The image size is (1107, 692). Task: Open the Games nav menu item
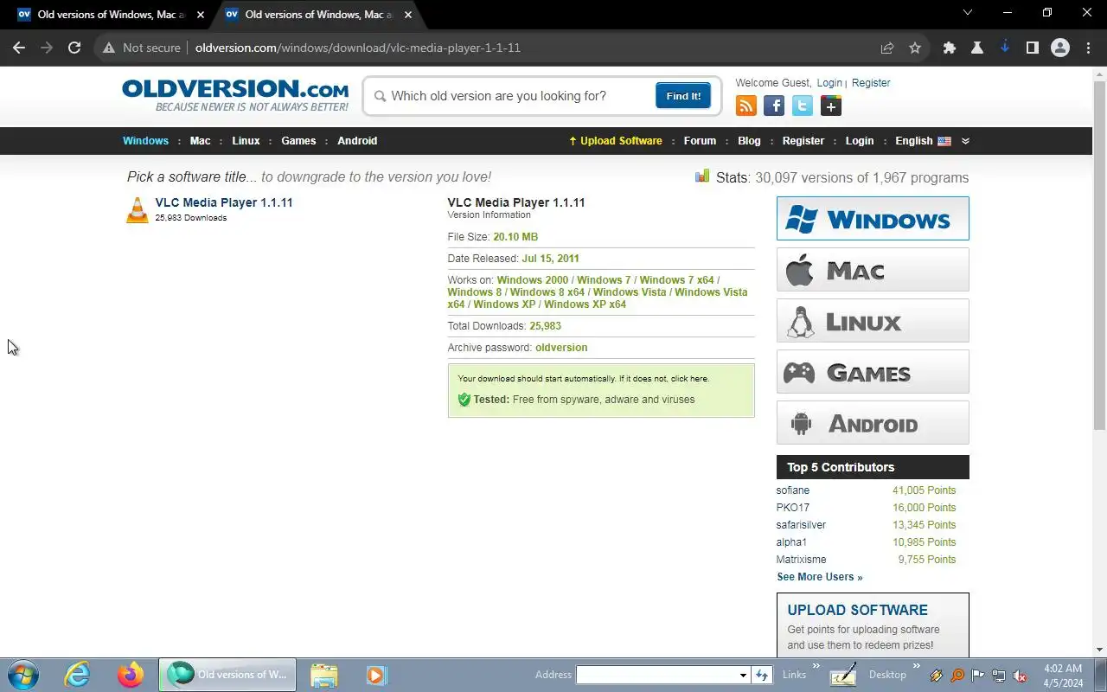(x=298, y=141)
